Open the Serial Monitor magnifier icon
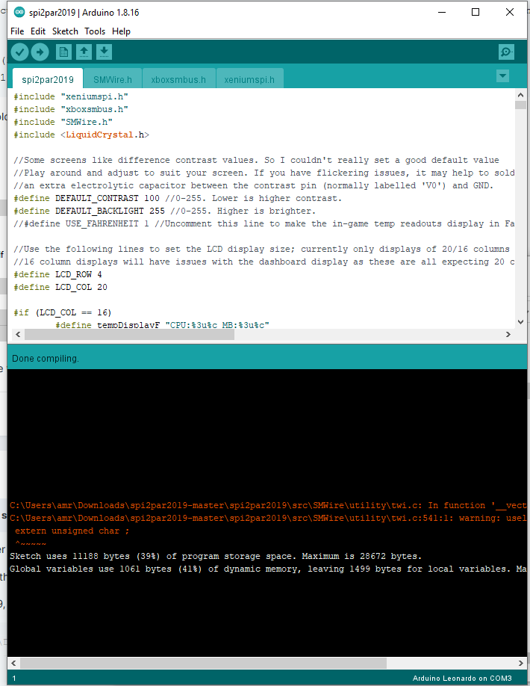 click(x=506, y=52)
